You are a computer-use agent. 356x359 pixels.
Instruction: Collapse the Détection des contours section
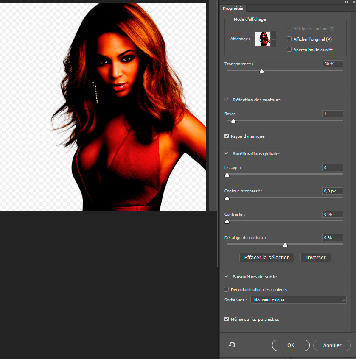(x=226, y=100)
